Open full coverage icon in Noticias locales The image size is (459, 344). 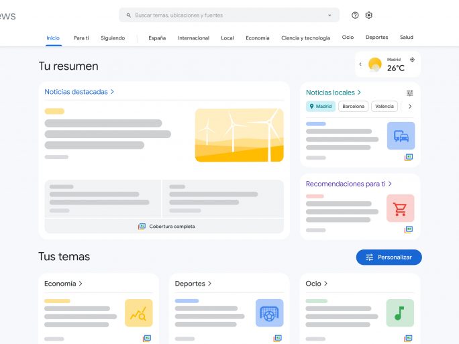[x=409, y=158]
